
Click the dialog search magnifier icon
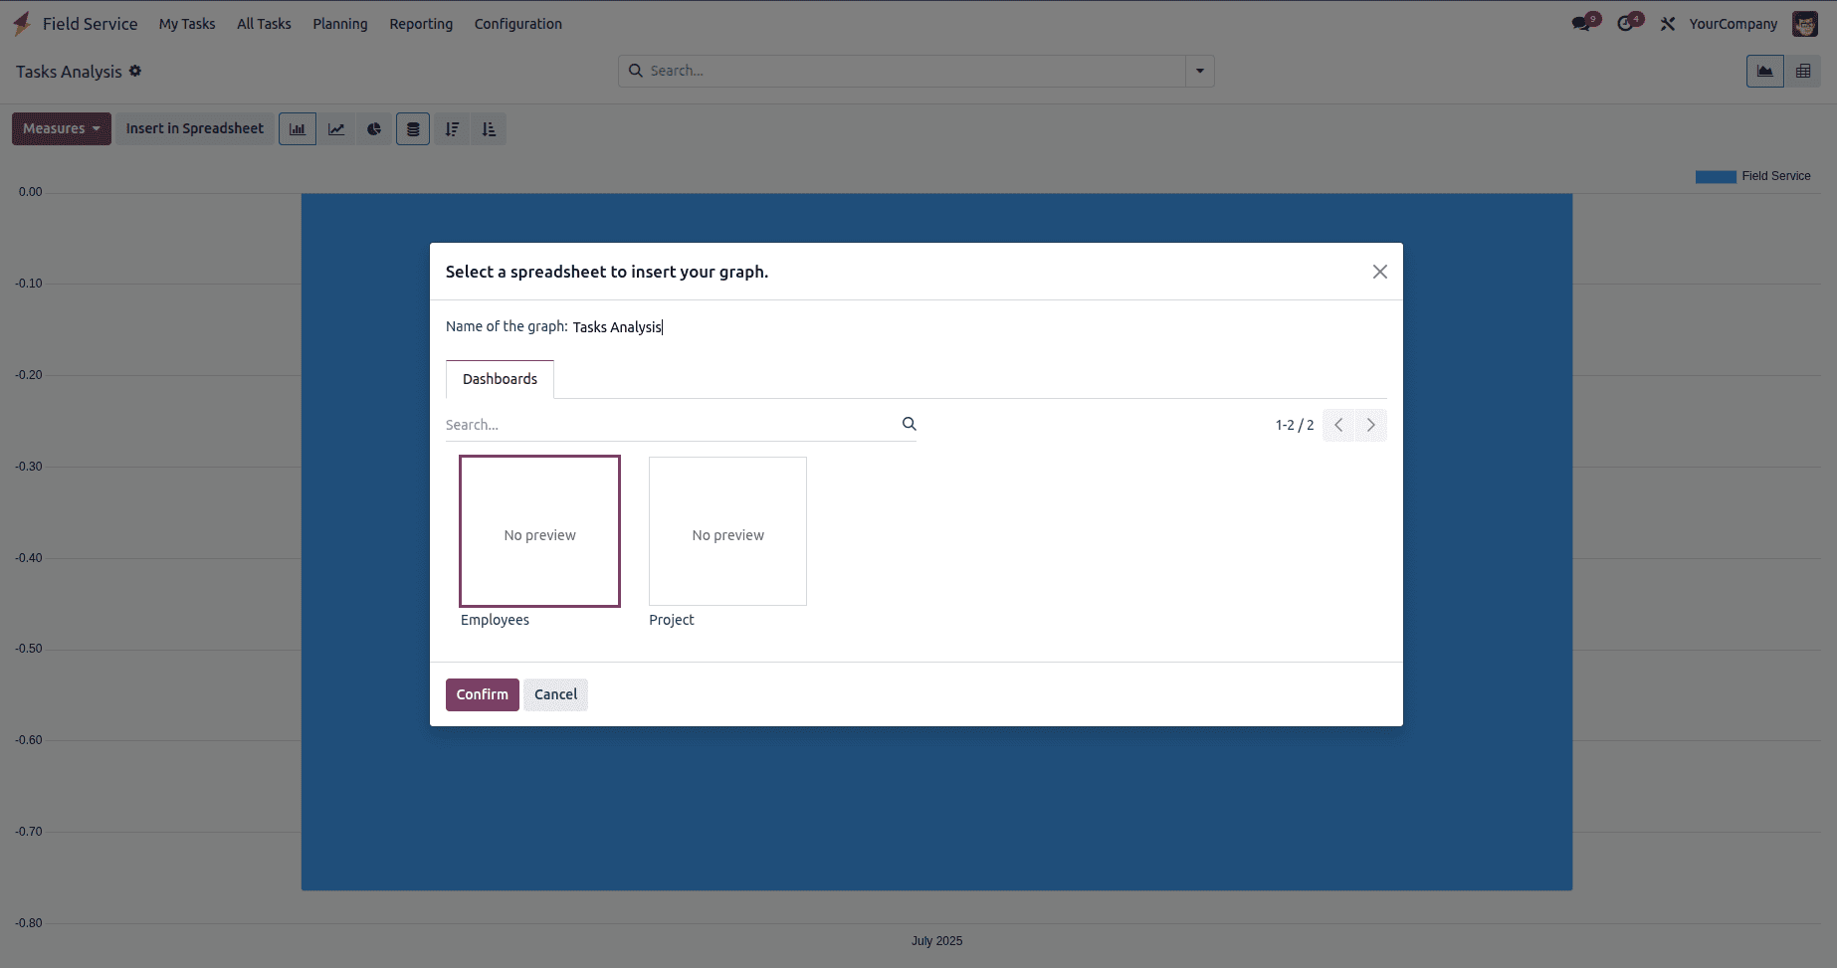pyautogui.click(x=909, y=424)
